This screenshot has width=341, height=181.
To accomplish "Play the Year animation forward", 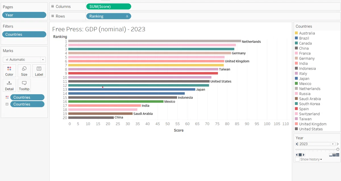I will pos(303,155).
